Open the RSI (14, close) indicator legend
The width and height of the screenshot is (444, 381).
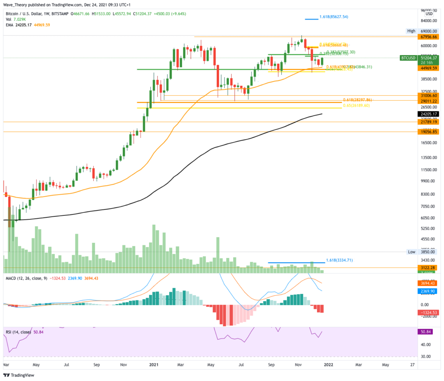click(x=18, y=332)
